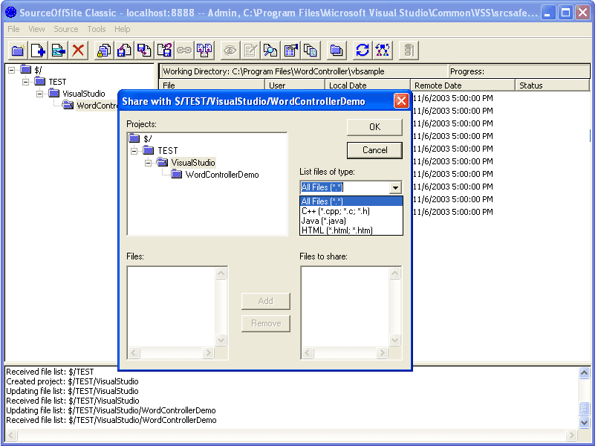Click the File column header
The height and width of the screenshot is (446, 598).
[x=212, y=85]
